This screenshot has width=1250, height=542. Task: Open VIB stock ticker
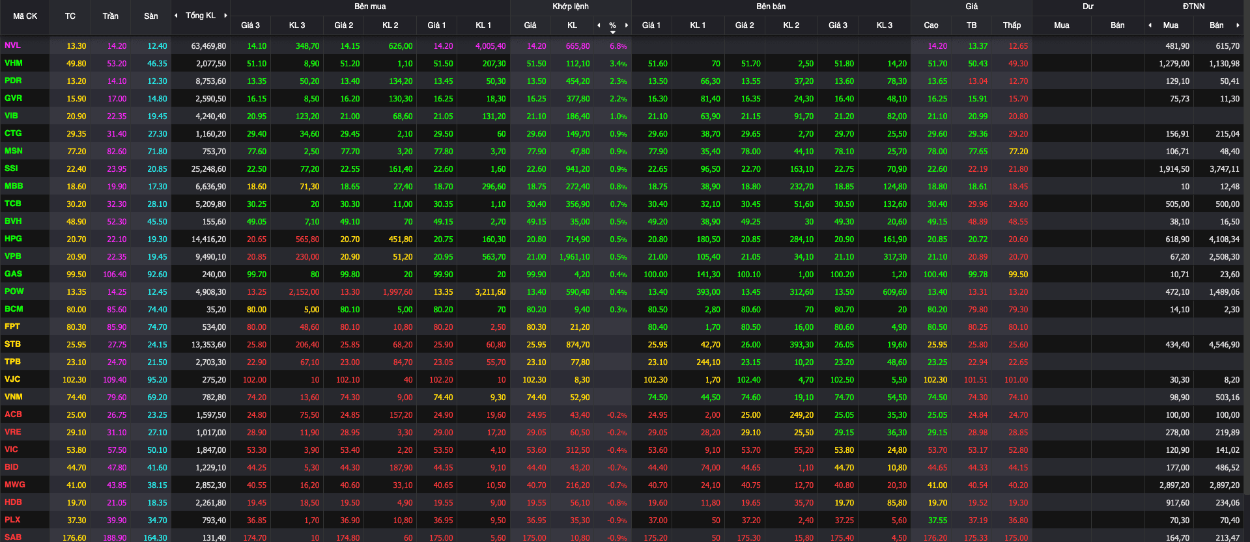click(x=11, y=116)
